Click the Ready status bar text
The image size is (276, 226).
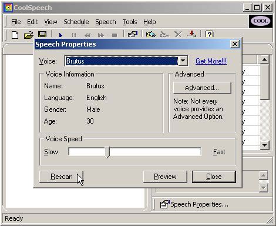[14, 218]
